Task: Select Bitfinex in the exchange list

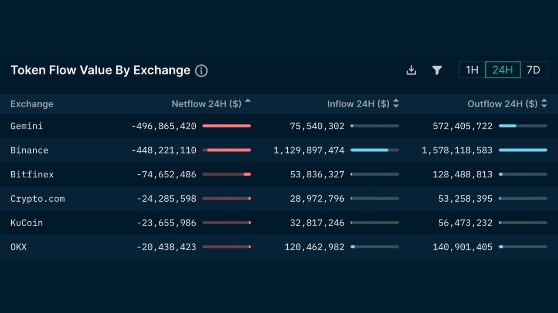Action: 32,174
